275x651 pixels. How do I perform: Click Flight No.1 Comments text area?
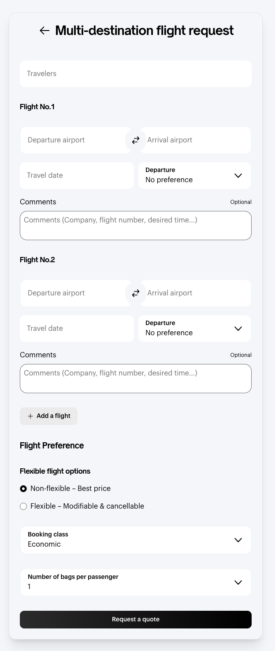pos(136,226)
